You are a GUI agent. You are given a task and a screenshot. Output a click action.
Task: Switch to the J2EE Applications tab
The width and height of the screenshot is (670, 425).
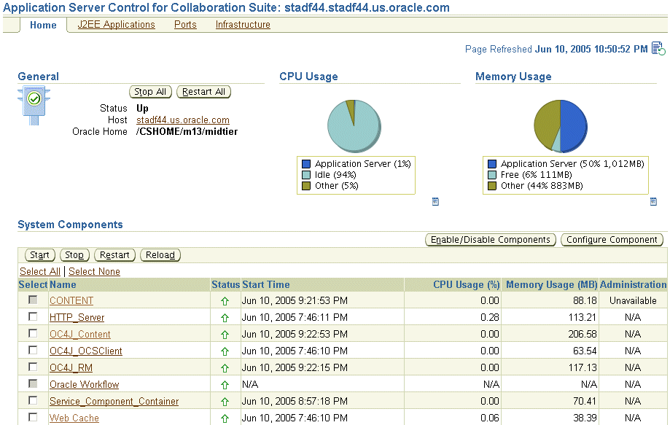116,25
